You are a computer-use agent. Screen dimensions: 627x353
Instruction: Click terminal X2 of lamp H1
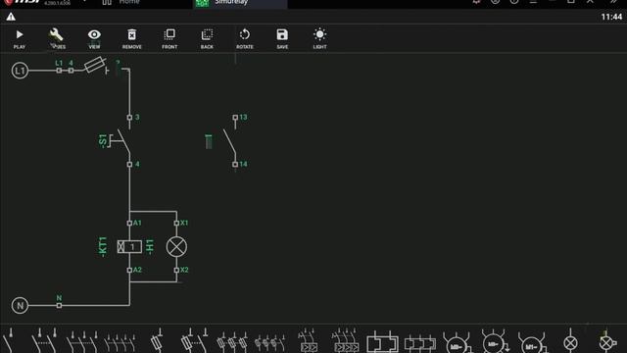pyautogui.click(x=176, y=271)
